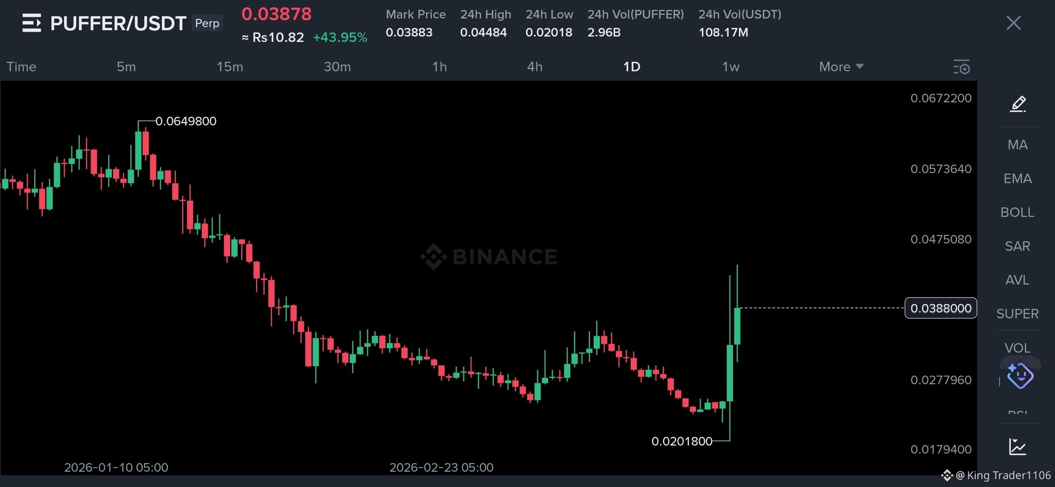Click the 0.0672200 price axis label
The height and width of the screenshot is (487, 1055).
coord(941,98)
